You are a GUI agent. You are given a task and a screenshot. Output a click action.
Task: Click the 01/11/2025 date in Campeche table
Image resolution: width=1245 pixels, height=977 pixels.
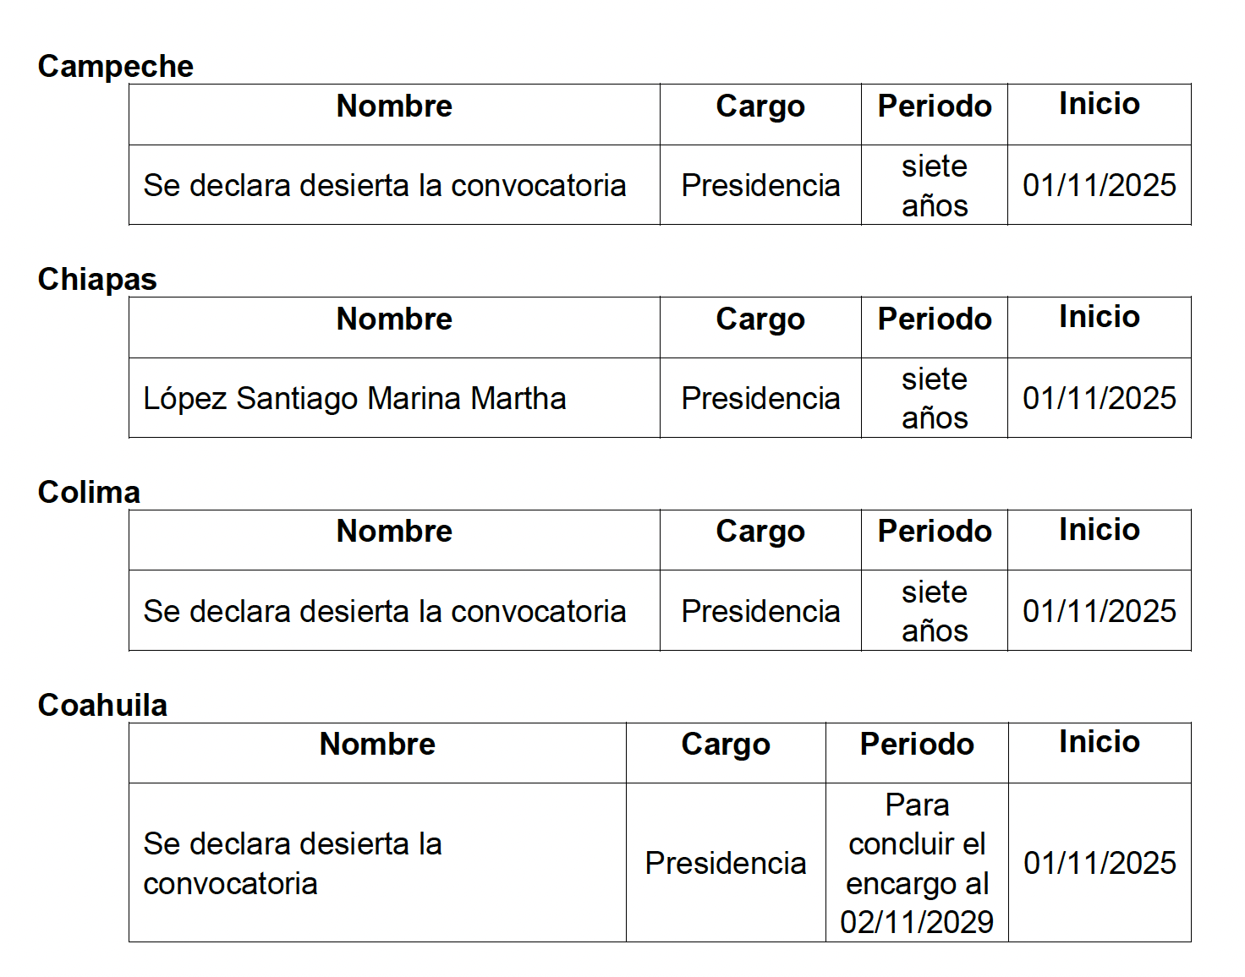point(1099,185)
